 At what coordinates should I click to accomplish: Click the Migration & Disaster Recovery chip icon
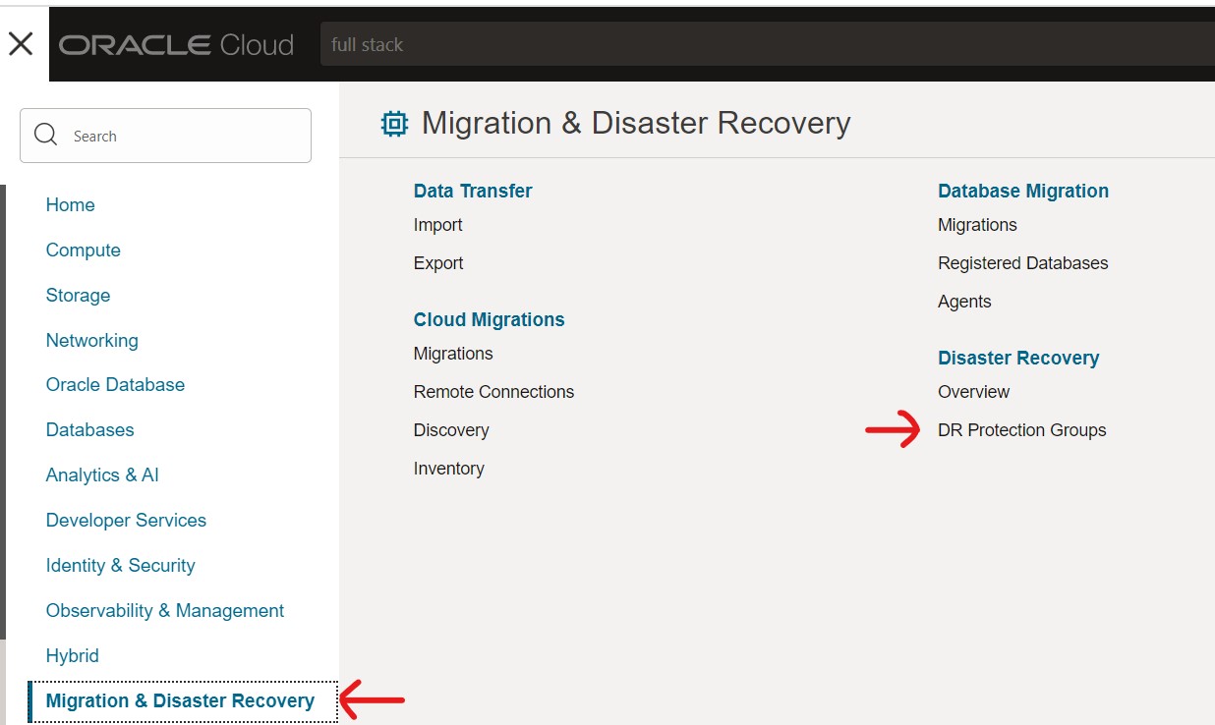393,124
